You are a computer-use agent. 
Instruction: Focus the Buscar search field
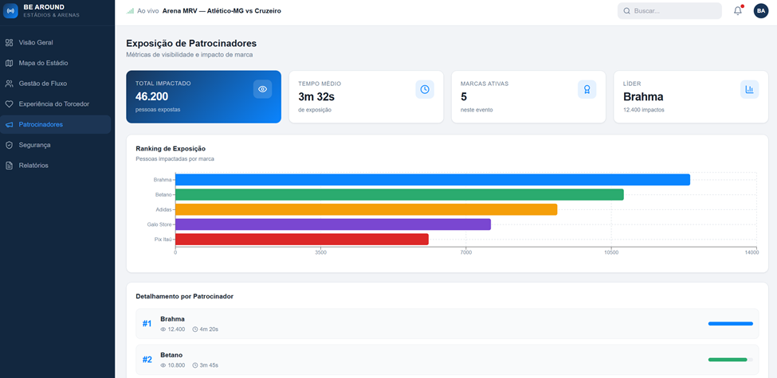[x=669, y=11]
